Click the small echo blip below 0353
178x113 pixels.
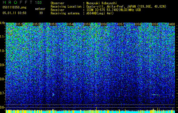[53, 94]
